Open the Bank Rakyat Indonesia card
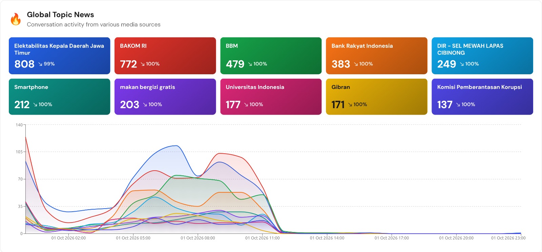Viewport: 542px width, 252px height. [377, 56]
